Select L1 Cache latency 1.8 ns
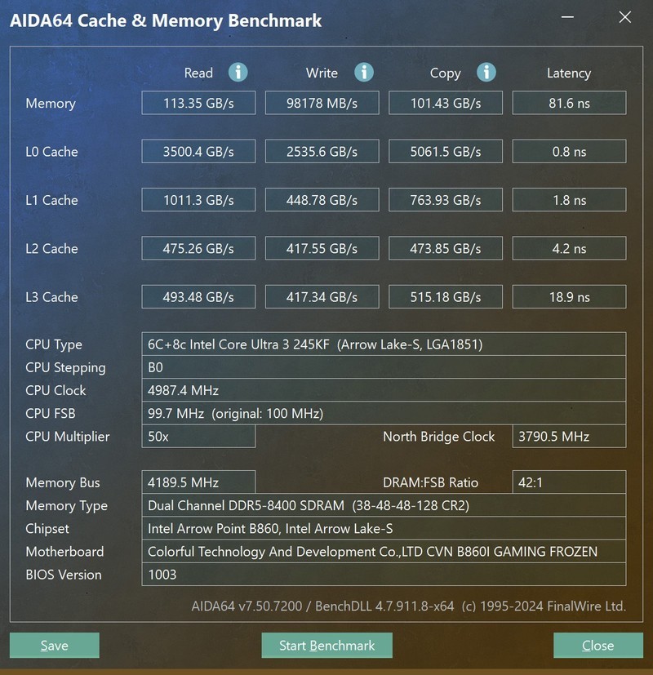The image size is (653, 675). (x=569, y=200)
